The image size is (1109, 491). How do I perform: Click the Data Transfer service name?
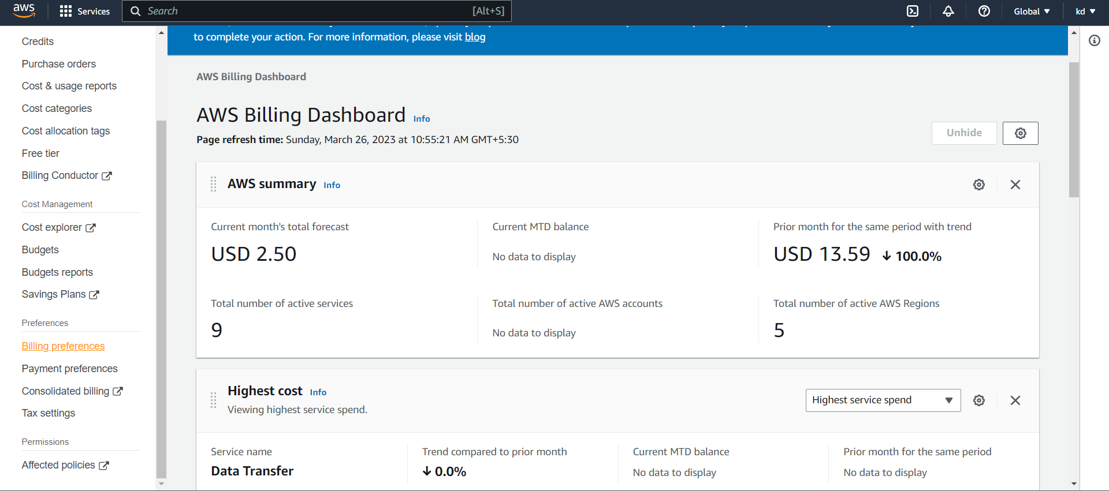tap(252, 471)
